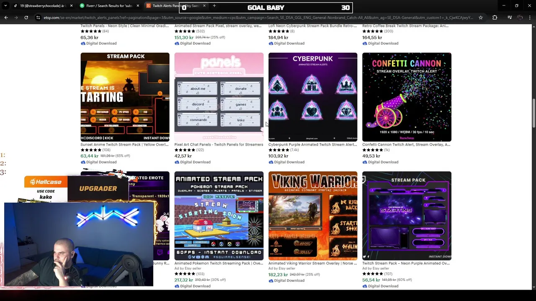Click the 164,55 kr price
Image resolution: width=536 pixels, height=301 pixels.
pos(372,38)
